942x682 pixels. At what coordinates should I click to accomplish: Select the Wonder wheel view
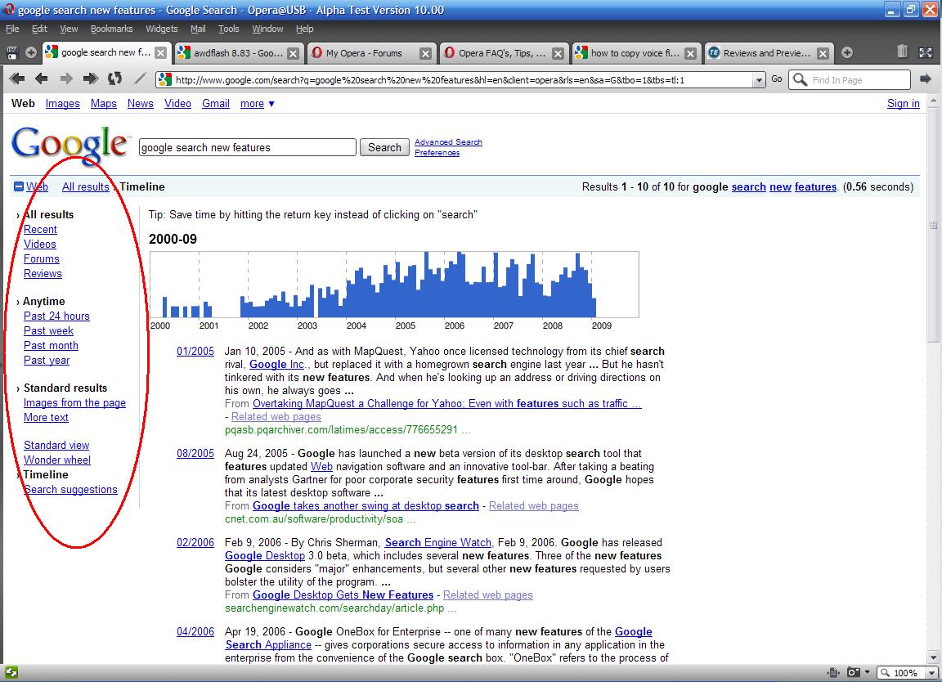(57, 460)
